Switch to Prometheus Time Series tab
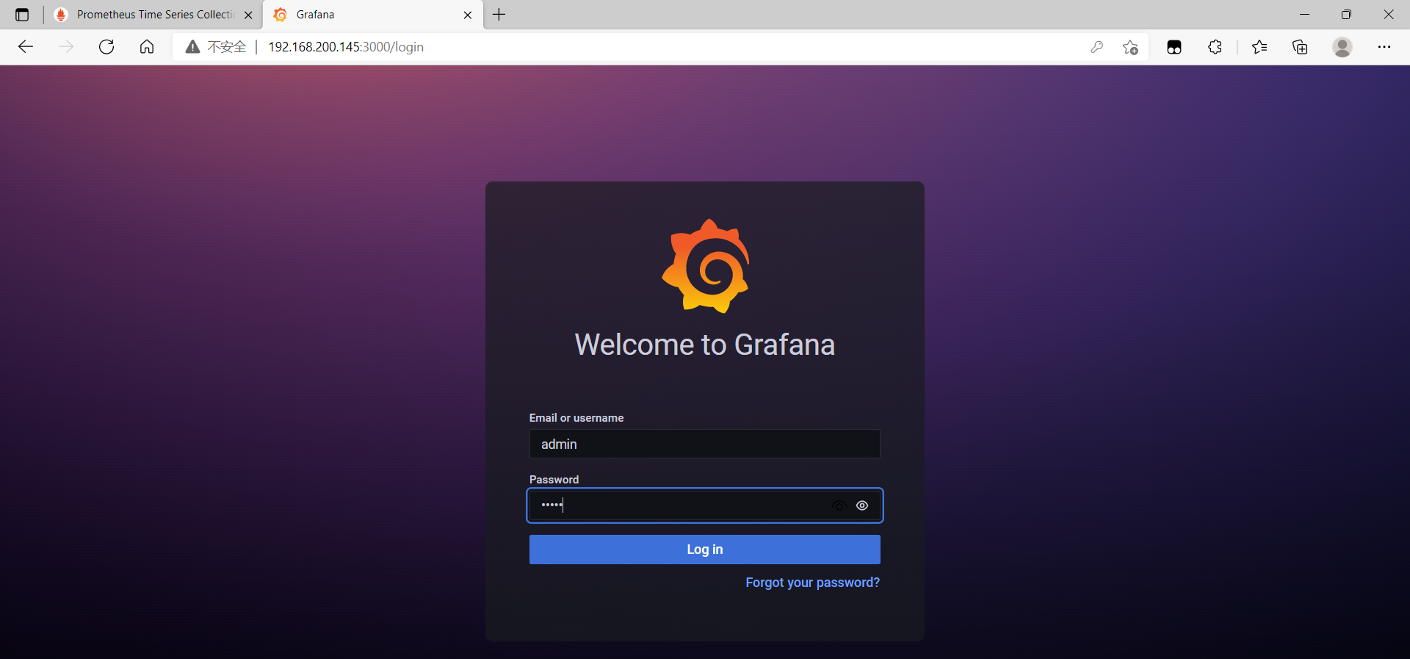The height and width of the screenshot is (659, 1410). click(x=155, y=15)
